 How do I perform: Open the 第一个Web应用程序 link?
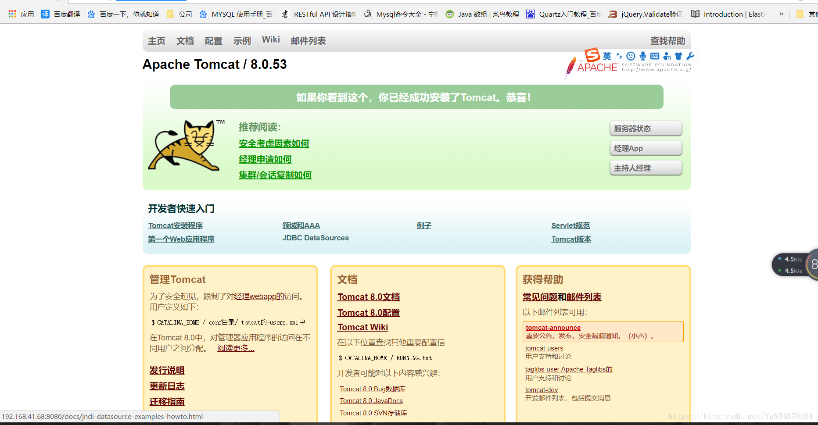point(181,239)
